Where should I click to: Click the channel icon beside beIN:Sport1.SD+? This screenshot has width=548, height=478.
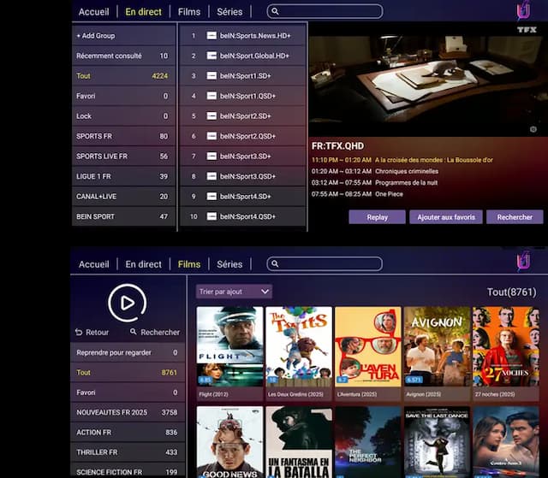[x=211, y=76]
